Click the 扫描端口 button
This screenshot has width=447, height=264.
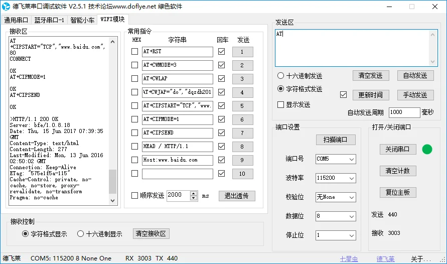[x=336, y=140]
